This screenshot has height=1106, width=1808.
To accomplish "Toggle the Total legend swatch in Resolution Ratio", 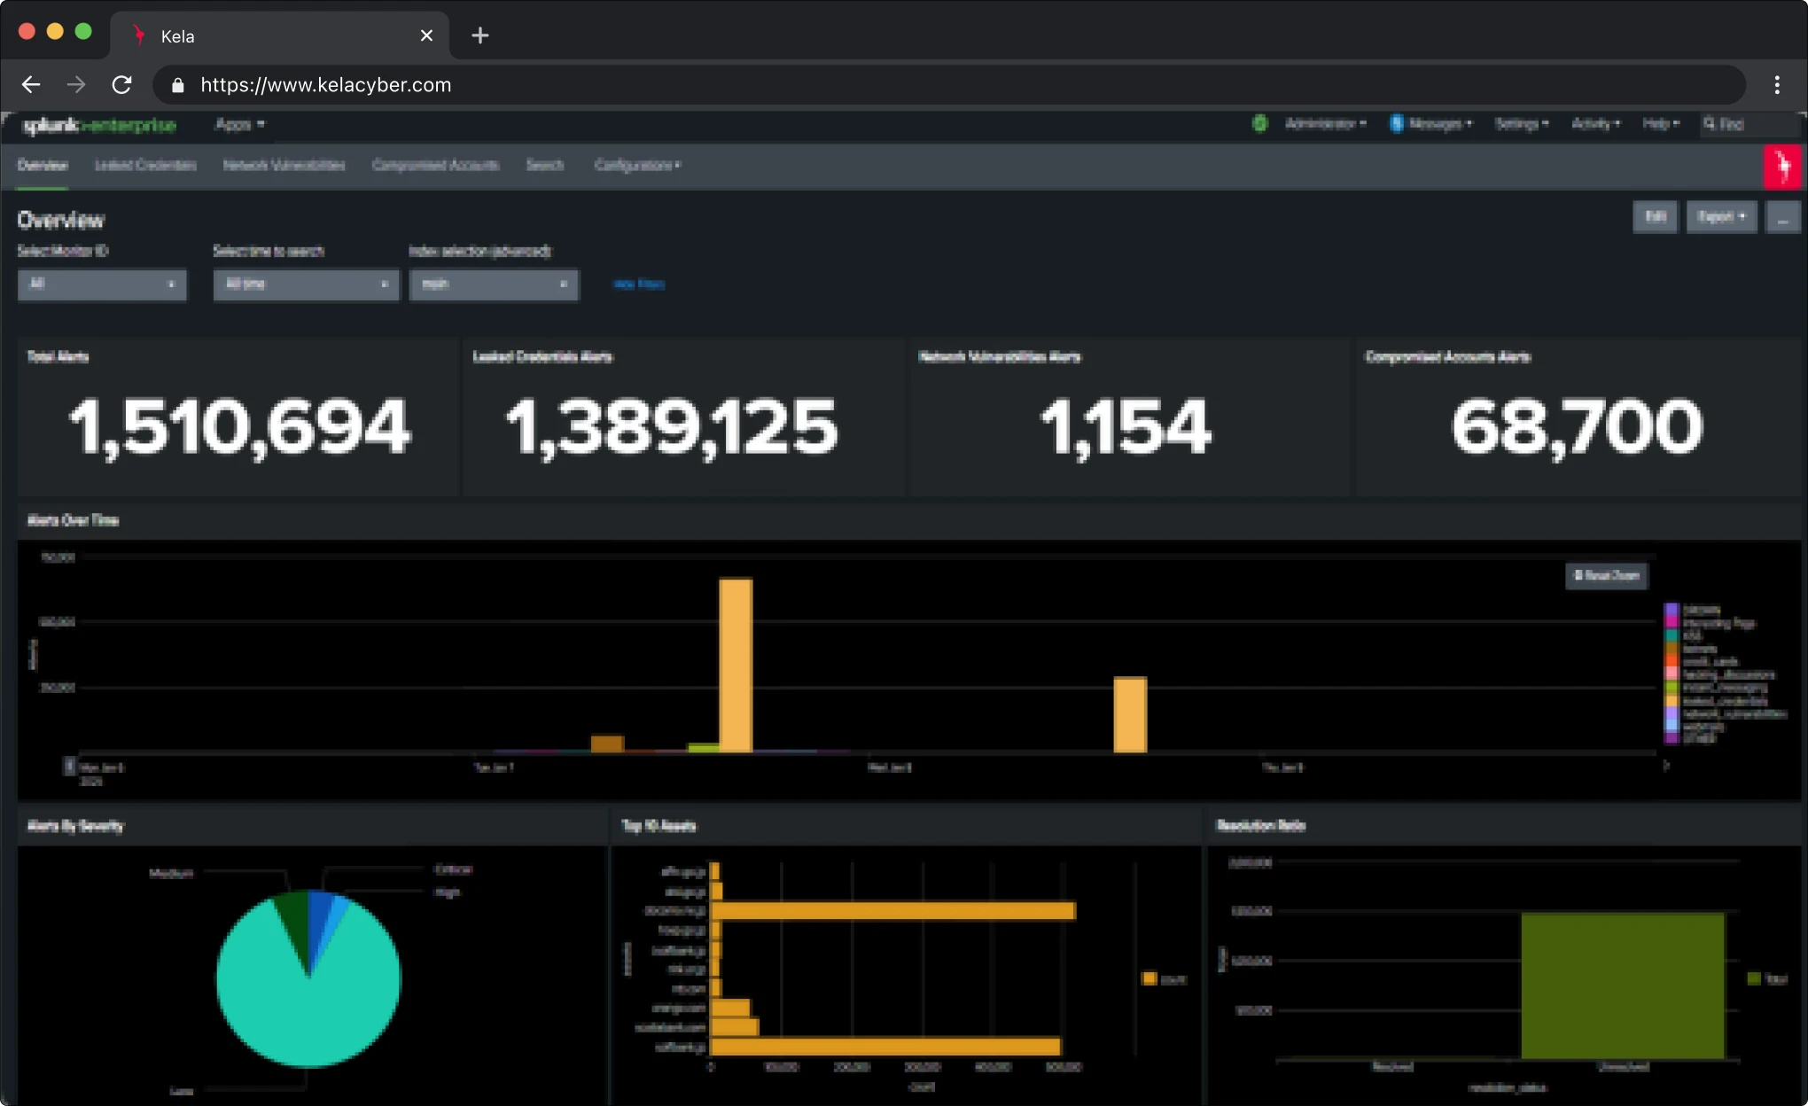I will pyautogui.click(x=1753, y=978).
